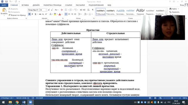This screenshot has height=105, width=188.
Task: Align text to the left
Action: click(66, 14)
